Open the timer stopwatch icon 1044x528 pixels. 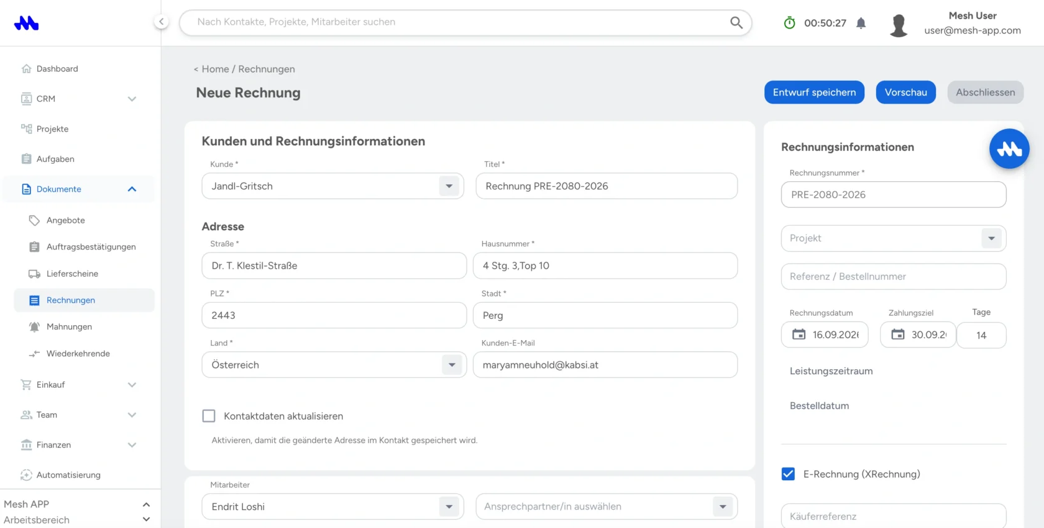coord(789,23)
